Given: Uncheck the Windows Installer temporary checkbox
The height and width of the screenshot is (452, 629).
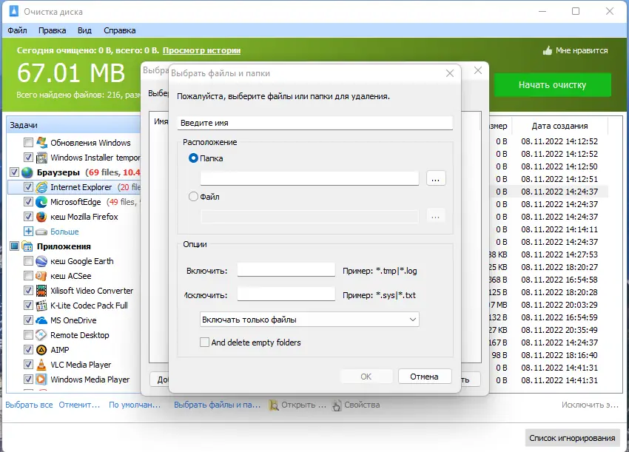Looking at the screenshot, I should click(28, 158).
